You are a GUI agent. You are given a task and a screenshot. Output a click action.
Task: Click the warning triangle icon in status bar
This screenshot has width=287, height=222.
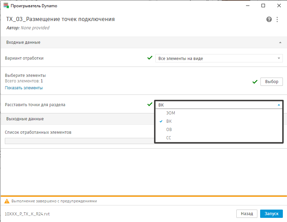[7, 201]
